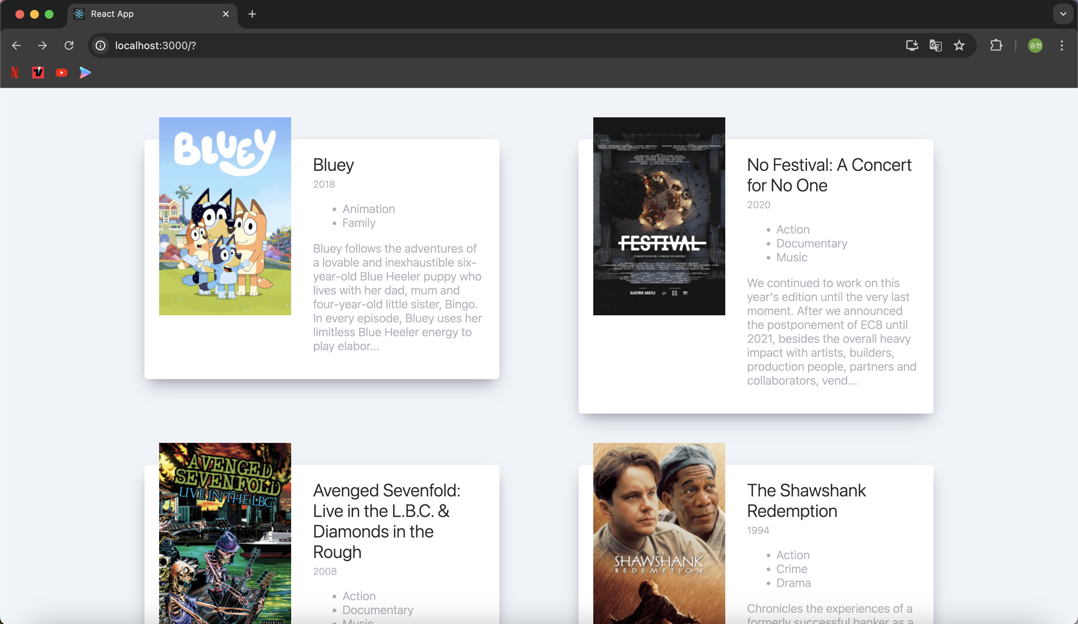1078x624 pixels.
Task: Click the Bluey movie title
Action: coord(333,165)
